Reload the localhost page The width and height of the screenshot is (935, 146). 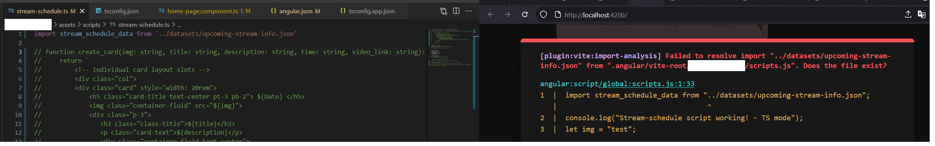[x=525, y=15]
